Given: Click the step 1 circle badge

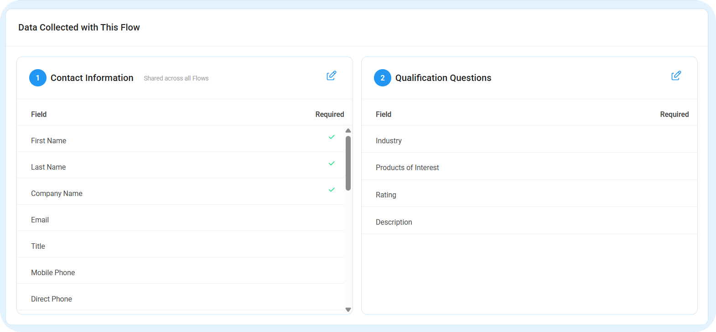Looking at the screenshot, I should click(x=38, y=78).
